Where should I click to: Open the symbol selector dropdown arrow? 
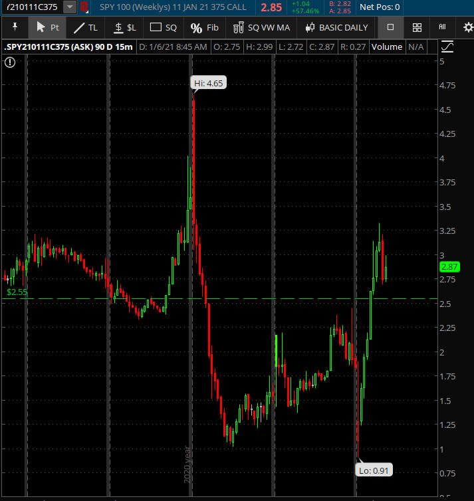(x=70, y=7)
